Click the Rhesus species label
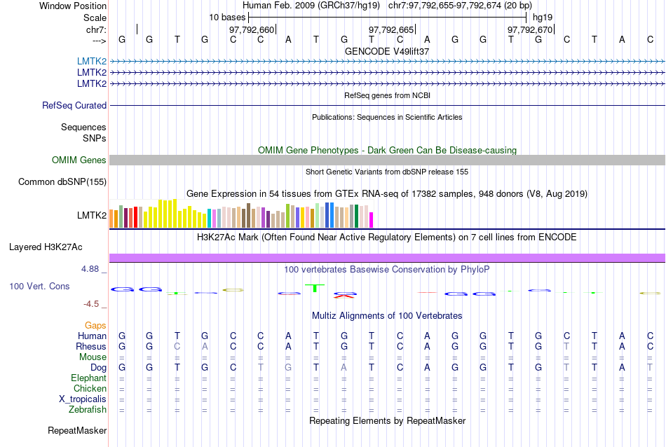Viewport: 666px width, 447px height. point(91,346)
